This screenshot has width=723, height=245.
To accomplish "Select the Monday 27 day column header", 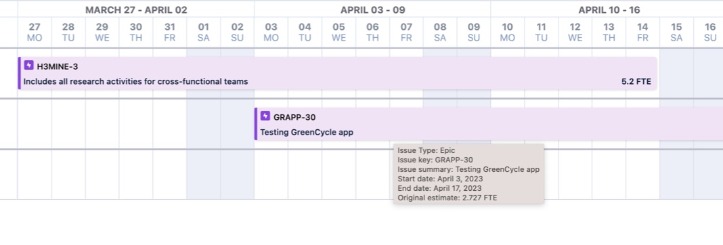I will coord(35,32).
